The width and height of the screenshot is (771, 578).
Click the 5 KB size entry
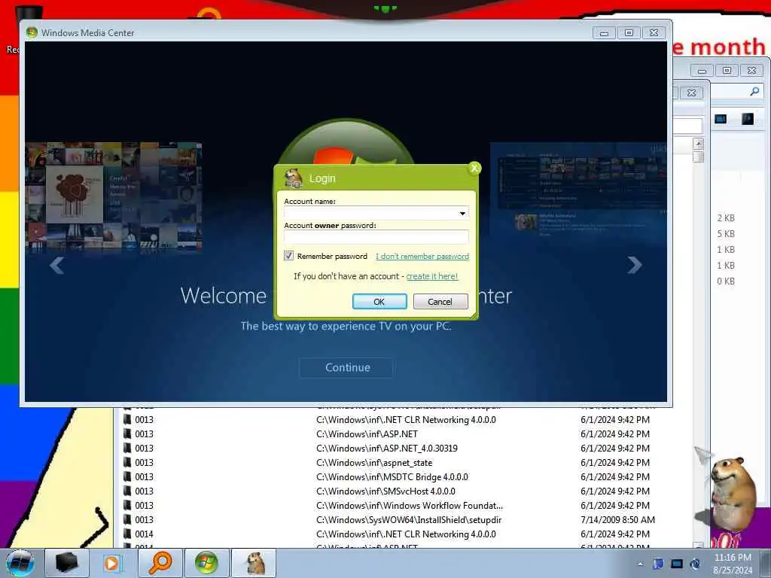[x=726, y=234]
